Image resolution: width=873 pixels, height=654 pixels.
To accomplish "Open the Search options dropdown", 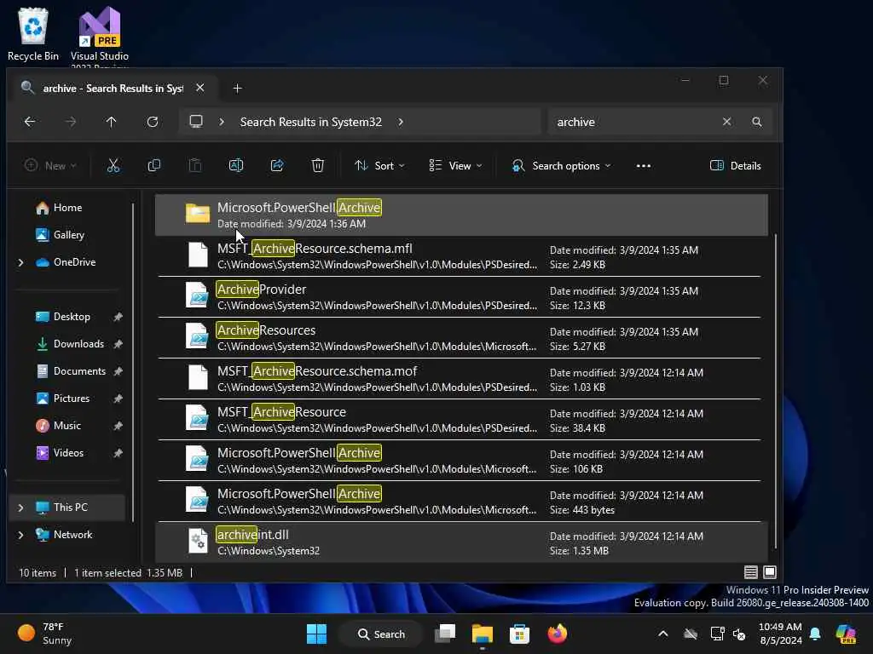I will 561,166.
